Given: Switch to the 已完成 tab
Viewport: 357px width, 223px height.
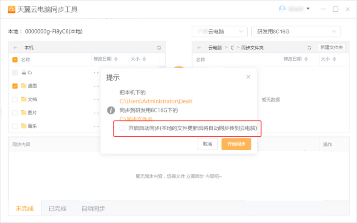Looking at the screenshot, I should coord(58,208).
